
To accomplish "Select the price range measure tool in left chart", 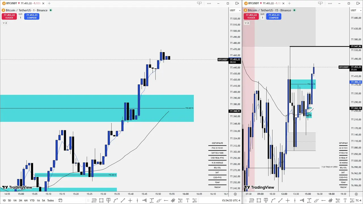I will pos(152,200).
